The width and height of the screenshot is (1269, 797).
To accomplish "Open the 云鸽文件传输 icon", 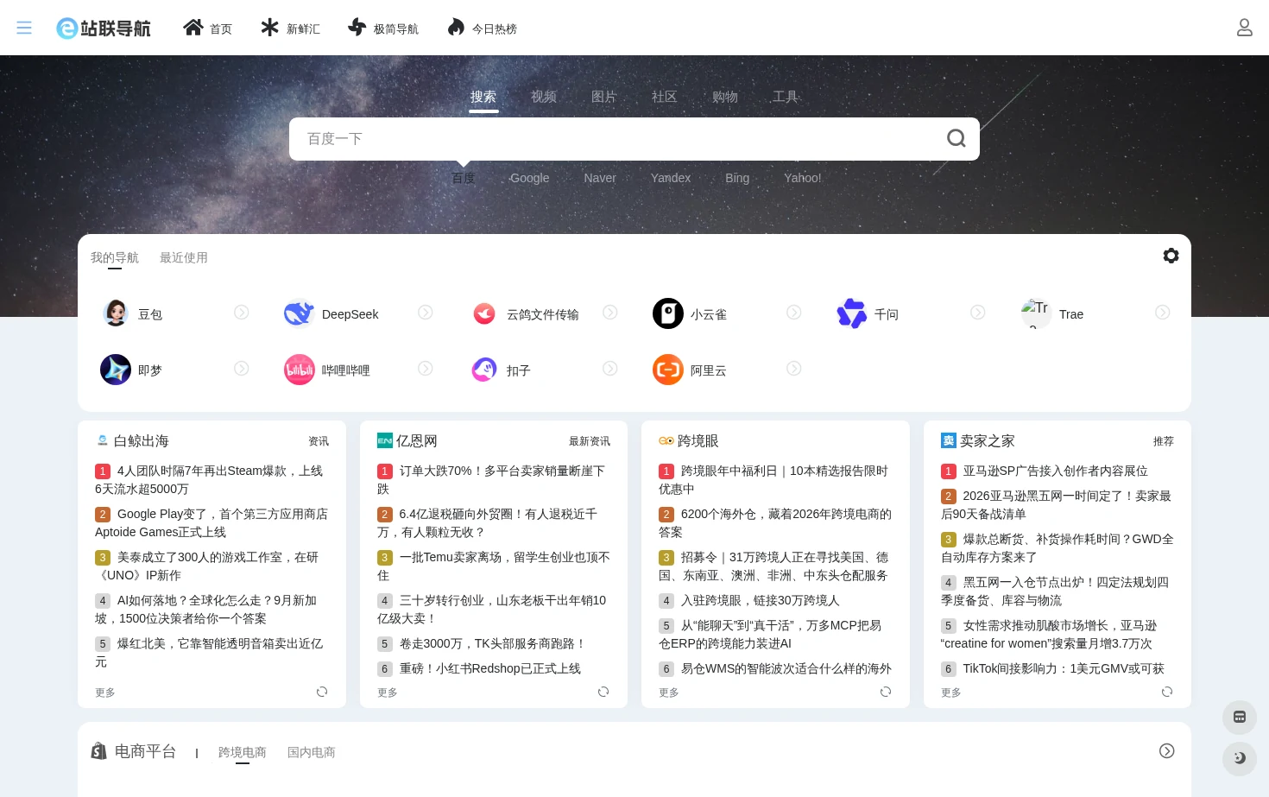I will (484, 313).
